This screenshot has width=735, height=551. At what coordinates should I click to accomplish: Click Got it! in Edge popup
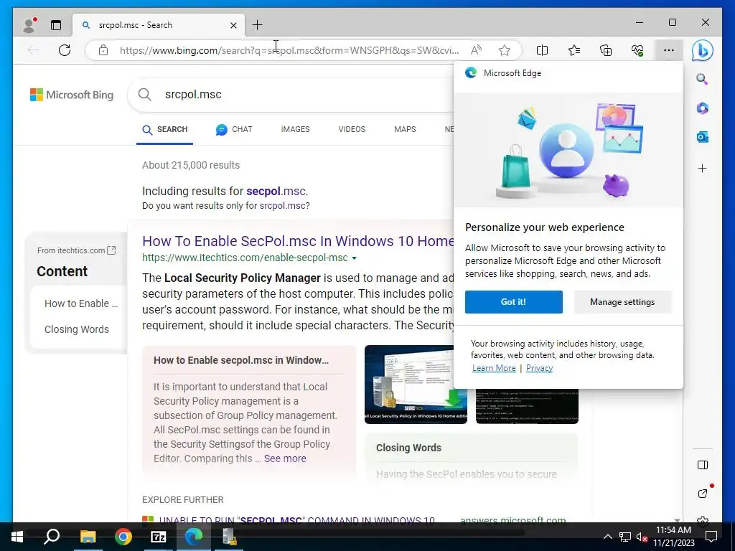tap(514, 302)
